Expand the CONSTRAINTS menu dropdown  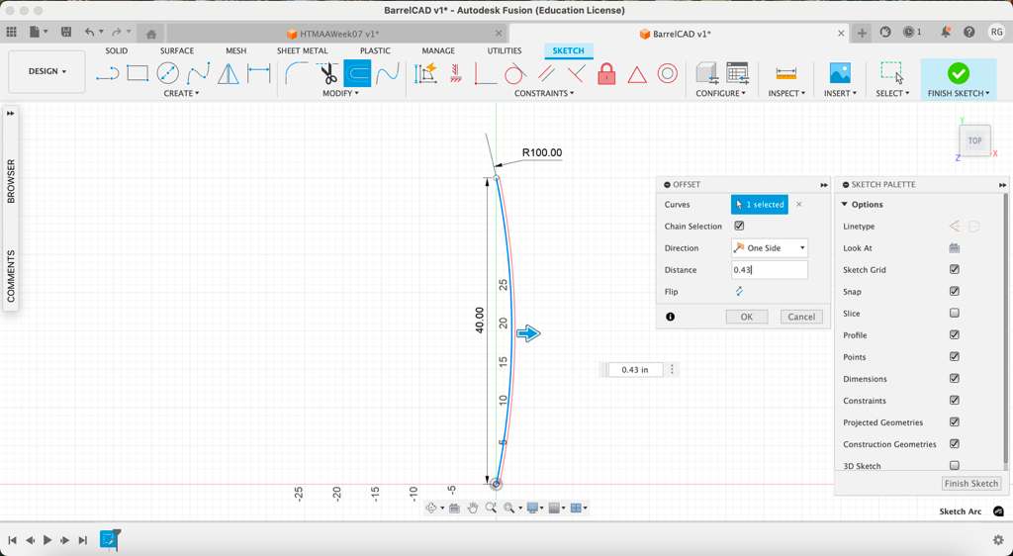click(544, 93)
